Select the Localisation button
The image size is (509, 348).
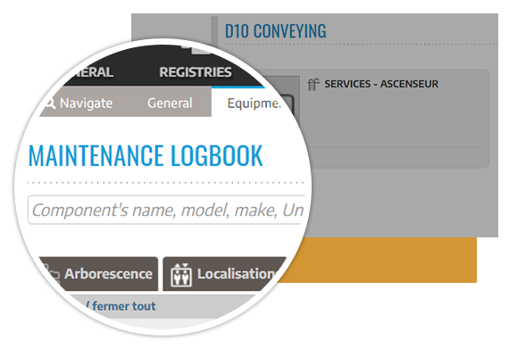[224, 274]
